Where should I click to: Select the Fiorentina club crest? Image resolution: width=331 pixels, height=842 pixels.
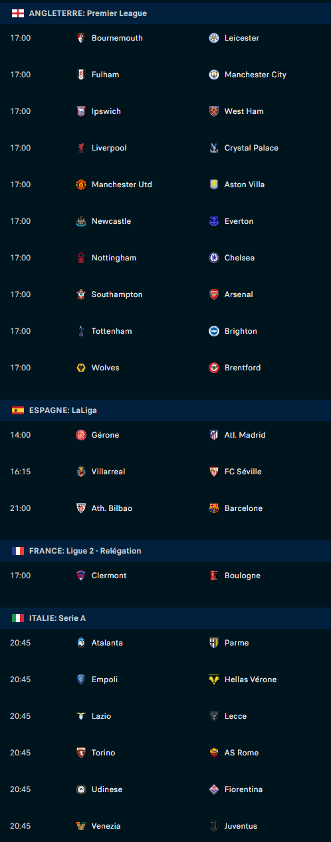pos(214,789)
